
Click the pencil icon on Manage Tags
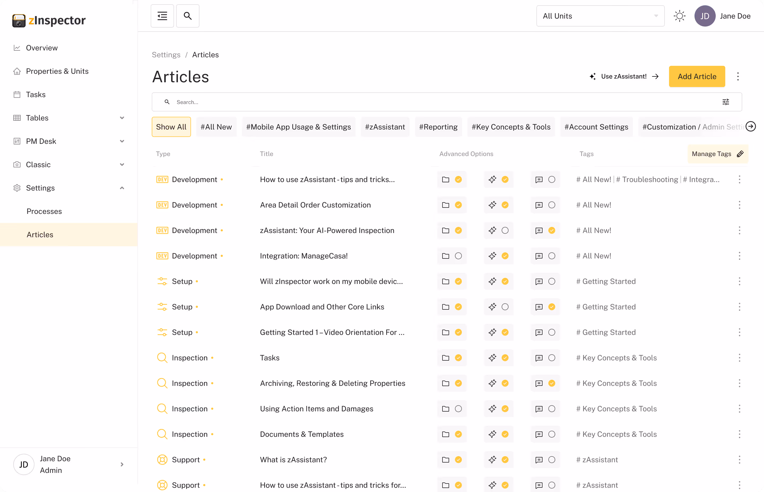pos(740,154)
